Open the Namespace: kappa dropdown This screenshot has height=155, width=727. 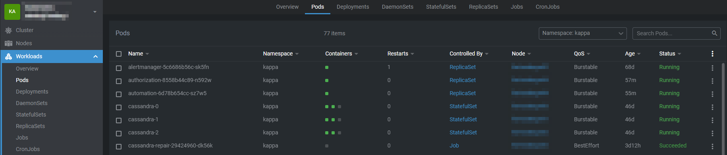point(582,33)
